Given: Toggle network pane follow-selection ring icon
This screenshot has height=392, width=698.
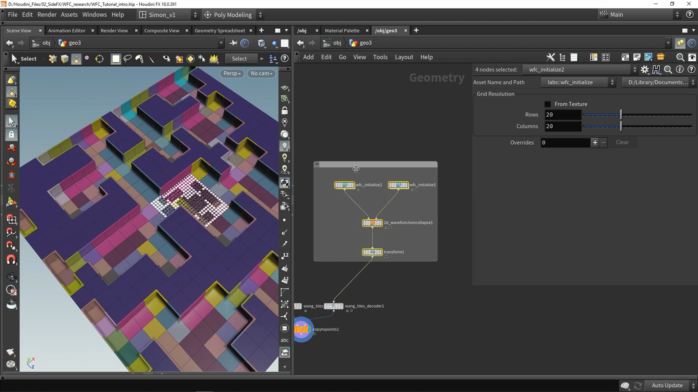Looking at the screenshot, I should (x=692, y=43).
